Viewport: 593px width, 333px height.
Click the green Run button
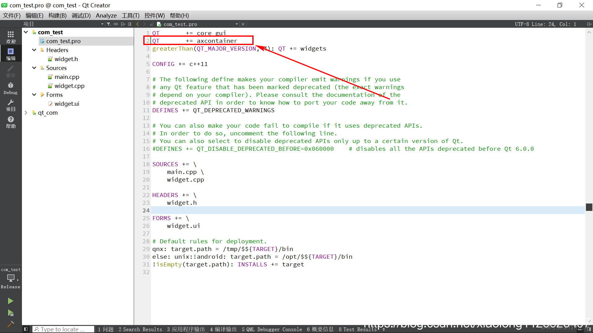point(11,301)
